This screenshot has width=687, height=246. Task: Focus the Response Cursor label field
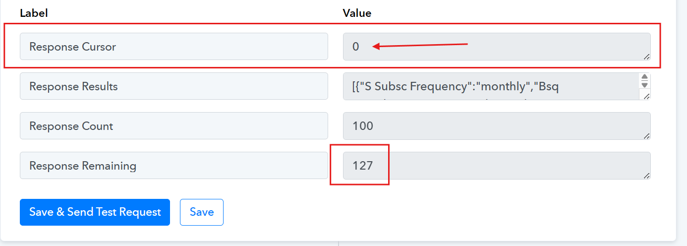point(174,47)
